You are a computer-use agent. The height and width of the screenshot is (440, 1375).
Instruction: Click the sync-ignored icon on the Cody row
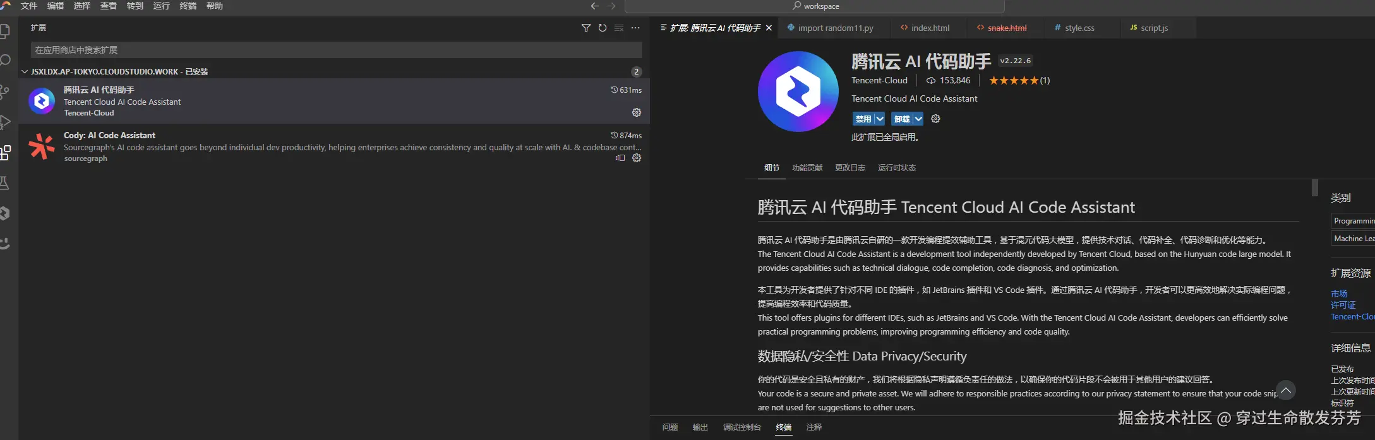(620, 158)
